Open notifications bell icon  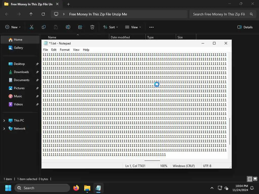point(252,188)
